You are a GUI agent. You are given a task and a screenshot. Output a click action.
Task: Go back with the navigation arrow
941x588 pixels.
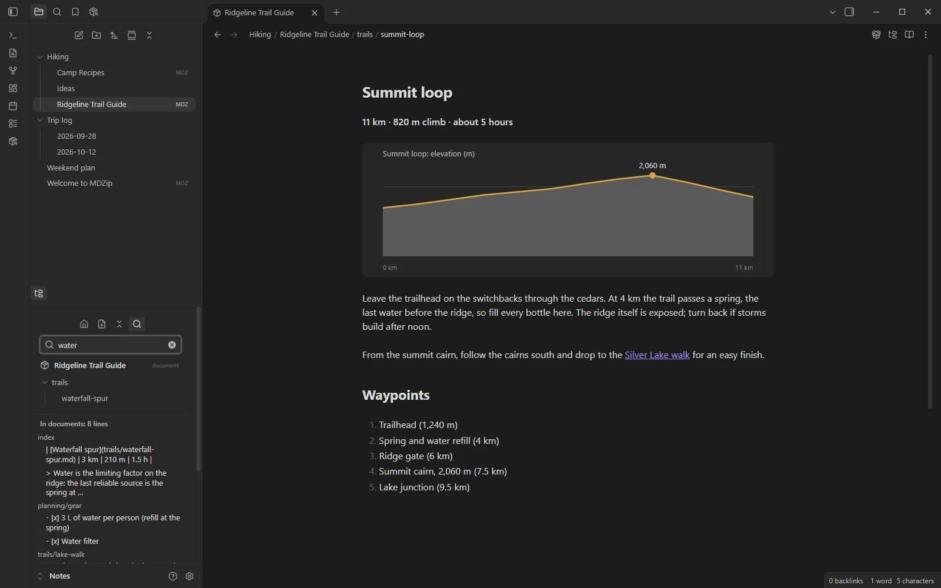(218, 35)
